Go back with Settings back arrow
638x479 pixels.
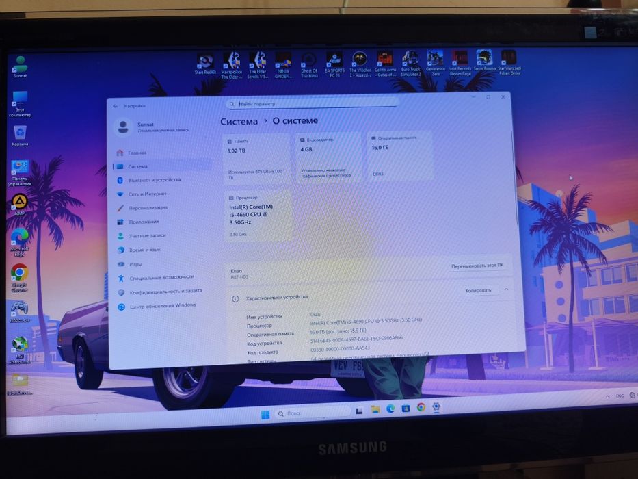[x=115, y=106]
